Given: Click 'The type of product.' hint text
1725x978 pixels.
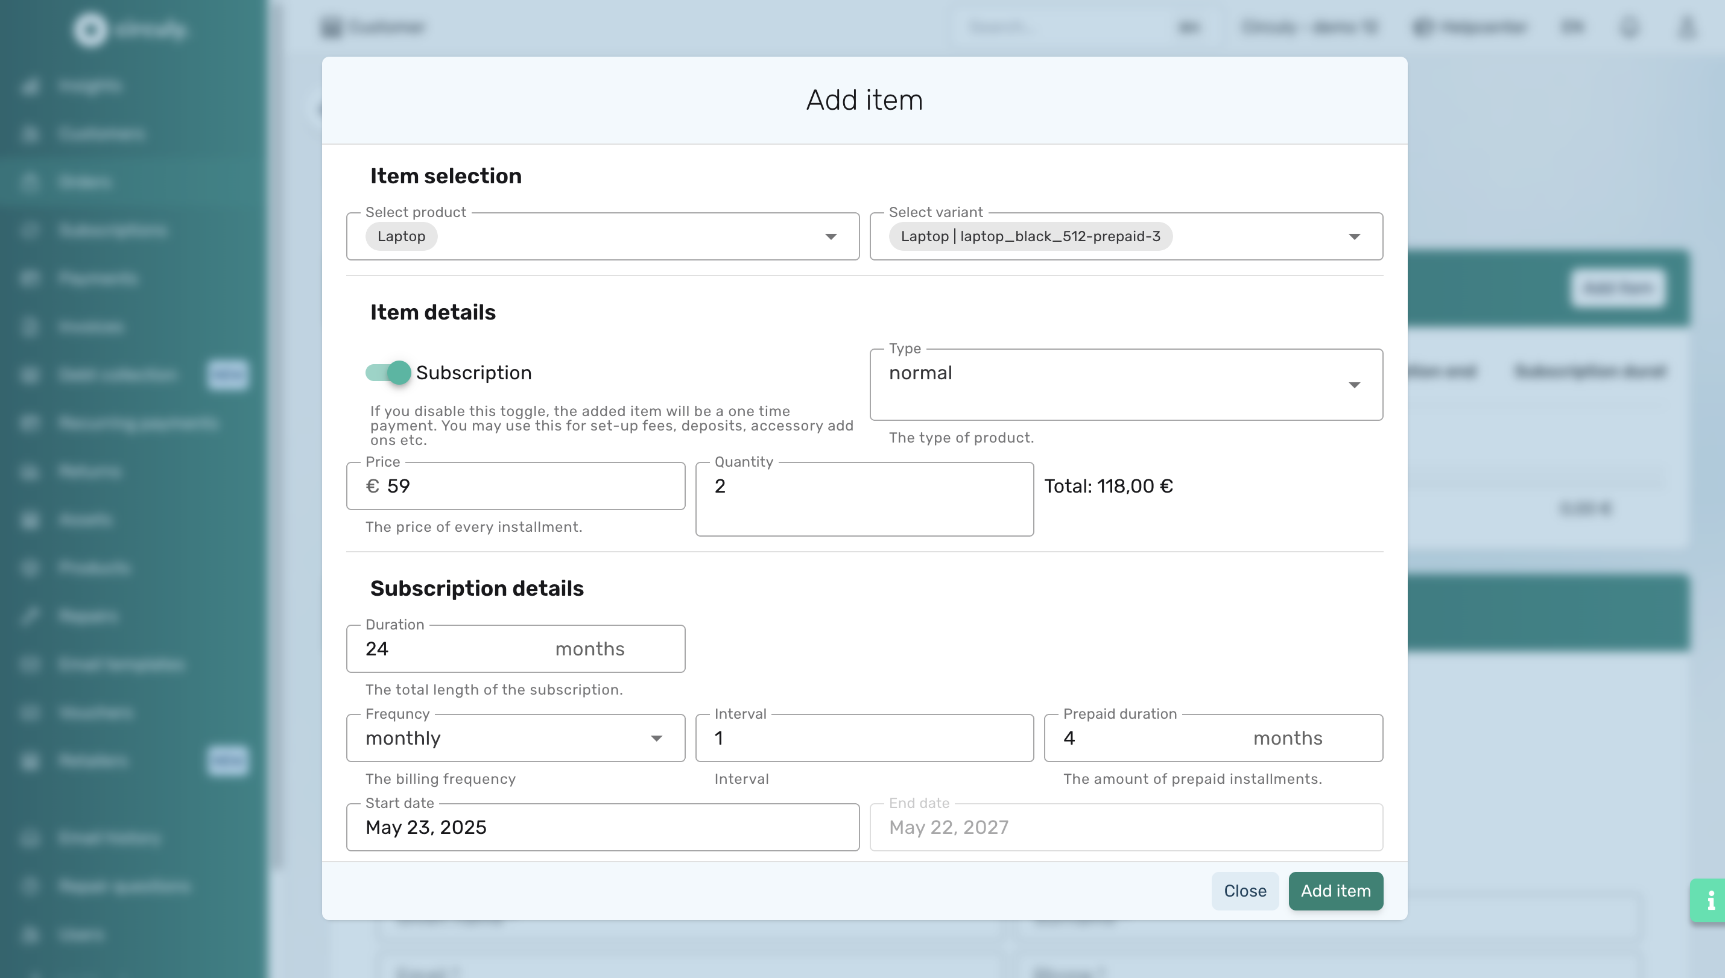Looking at the screenshot, I should point(961,438).
